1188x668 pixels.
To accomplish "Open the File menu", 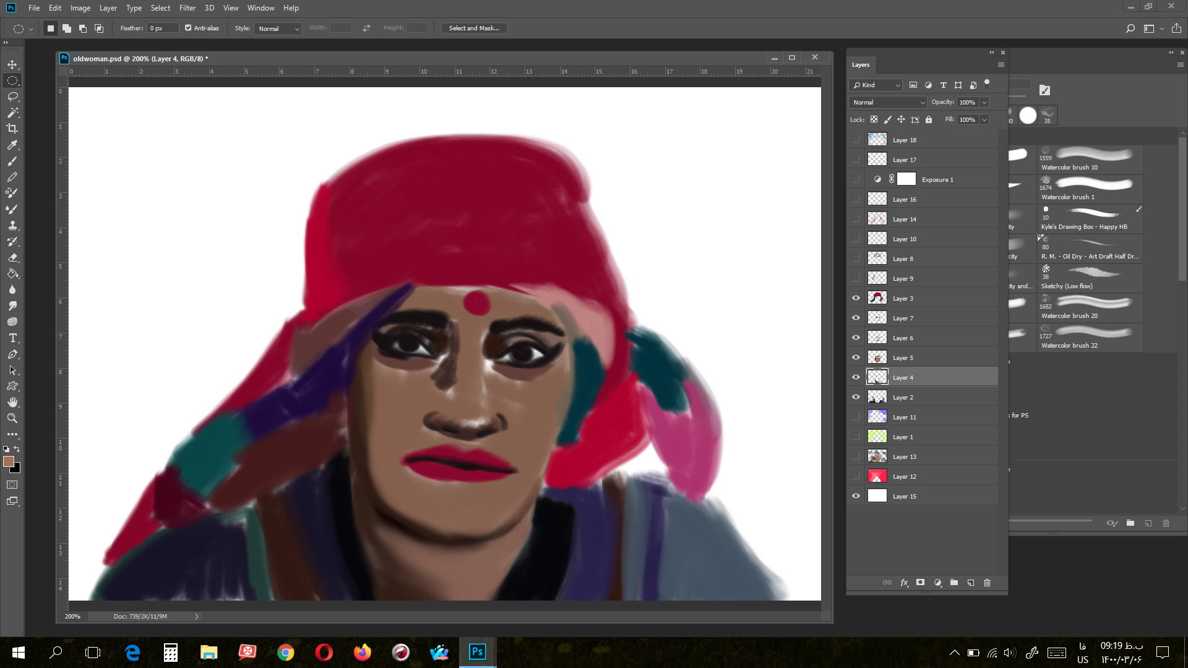I will (34, 8).
